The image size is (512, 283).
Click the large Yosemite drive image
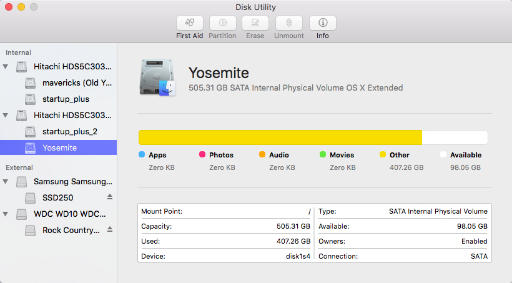[158, 77]
